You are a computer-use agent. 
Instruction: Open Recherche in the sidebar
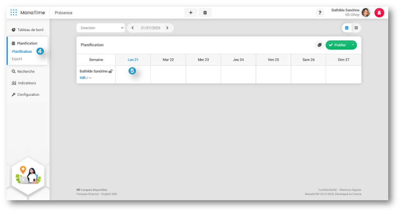tap(23, 71)
